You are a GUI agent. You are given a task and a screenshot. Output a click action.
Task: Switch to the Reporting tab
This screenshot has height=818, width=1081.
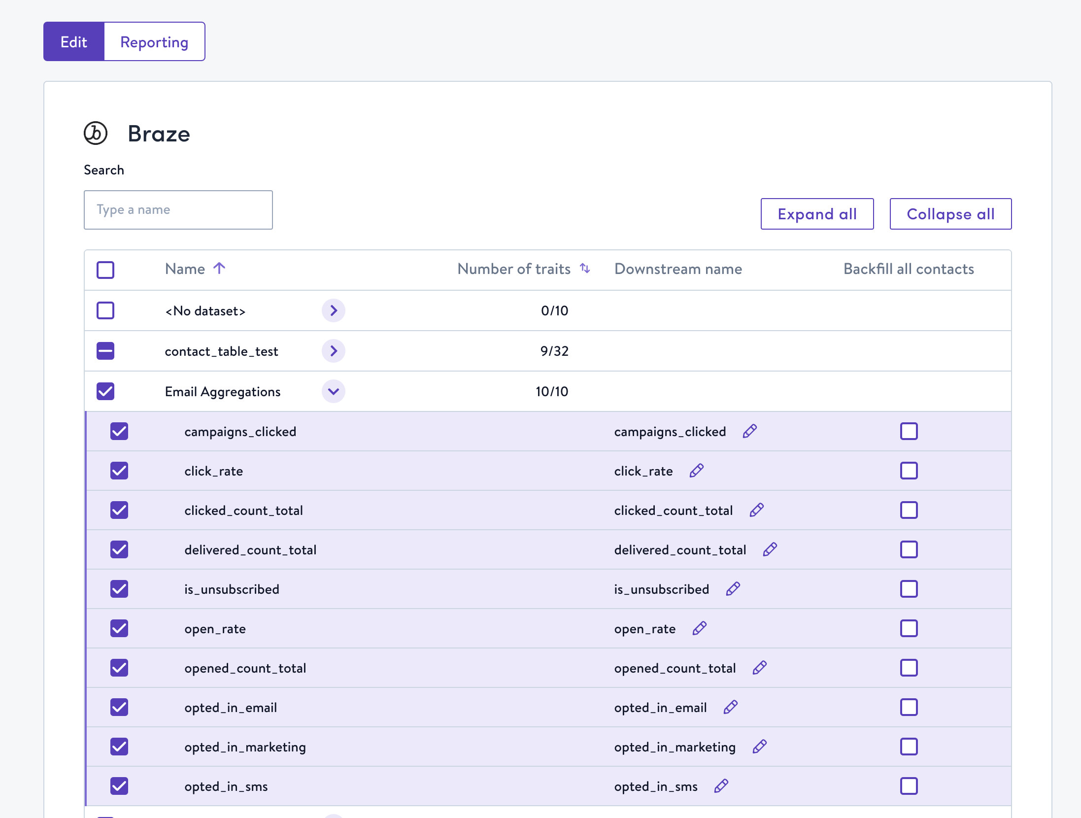tap(153, 41)
